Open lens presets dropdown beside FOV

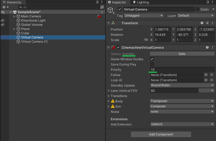pos(207,90)
